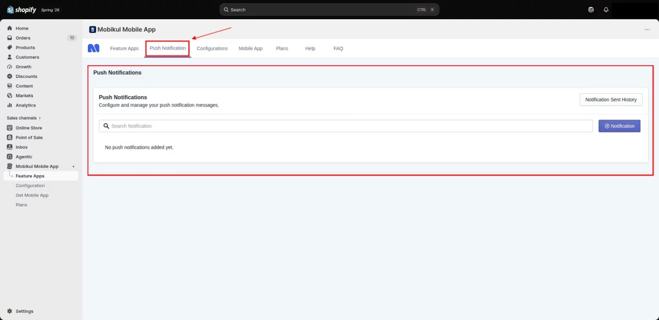Open the three-dot app menu
This screenshot has height=320, width=659.
coord(647,30)
